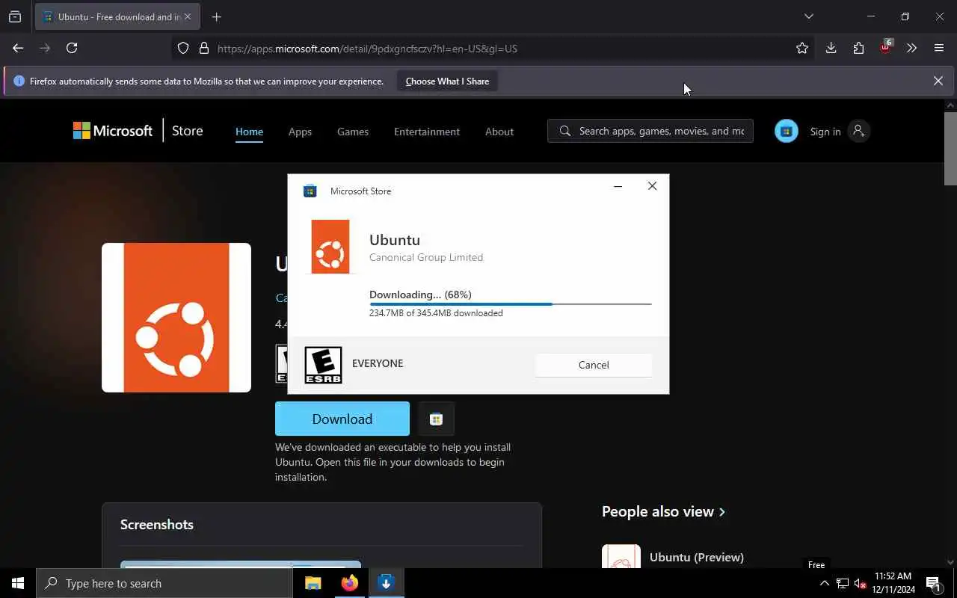Image resolution: width=957 pixels, height=598 pixels.
Task: Select the Games navigation tab
Action: click(353, 132)
